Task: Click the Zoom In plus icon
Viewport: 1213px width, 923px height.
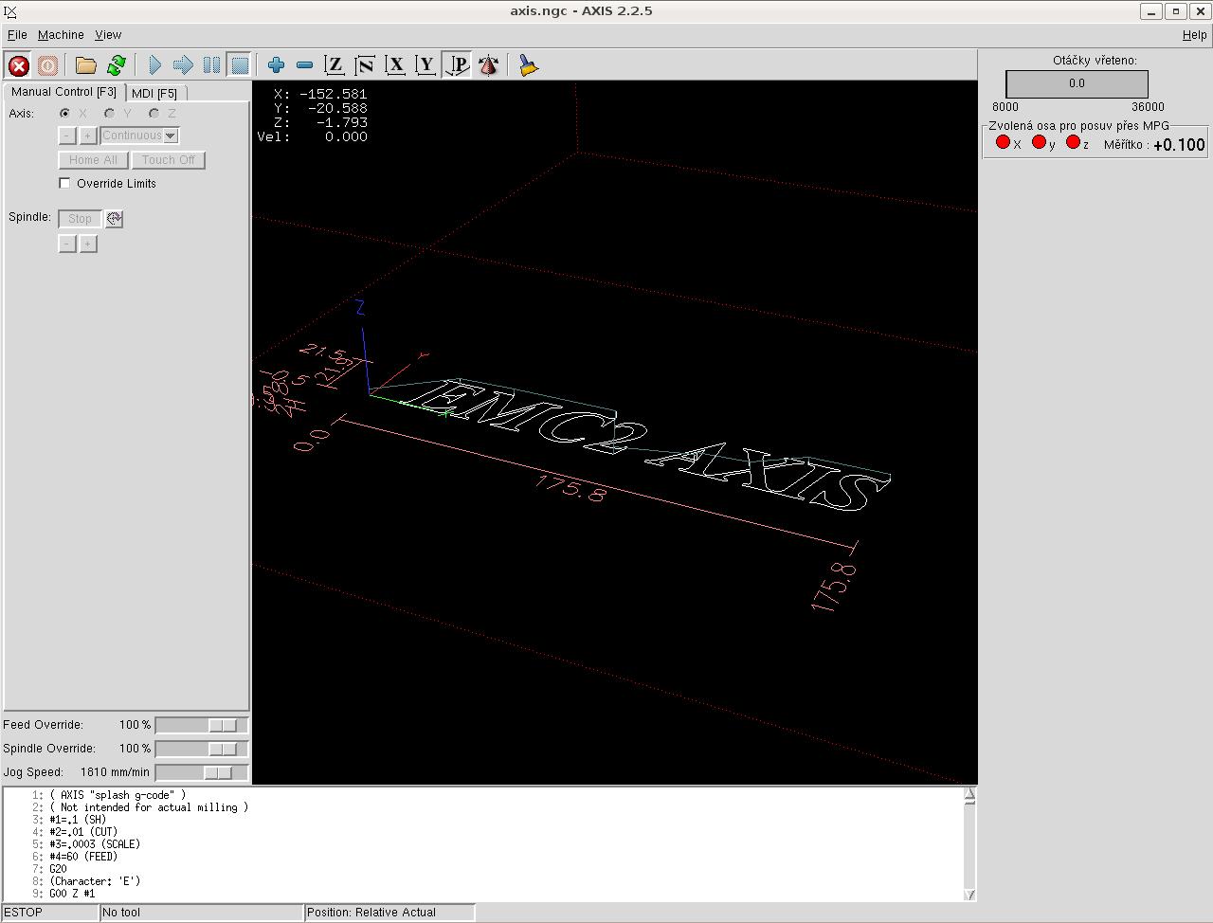Action: point(276,65)
